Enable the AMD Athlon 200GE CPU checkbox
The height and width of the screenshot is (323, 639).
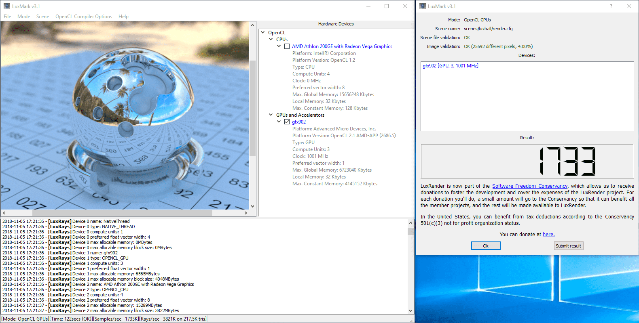click(287, 46)
